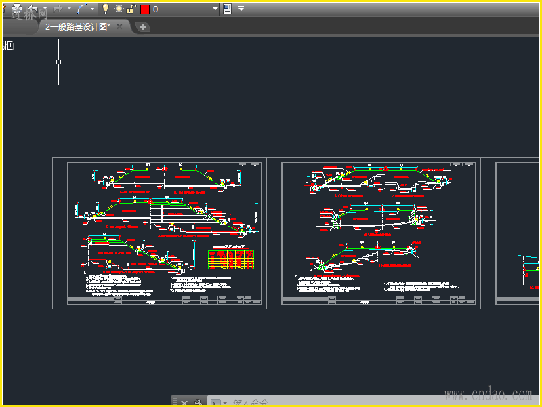Click the command line drag grip handle

pyautogui.click(x=175, y=402)
